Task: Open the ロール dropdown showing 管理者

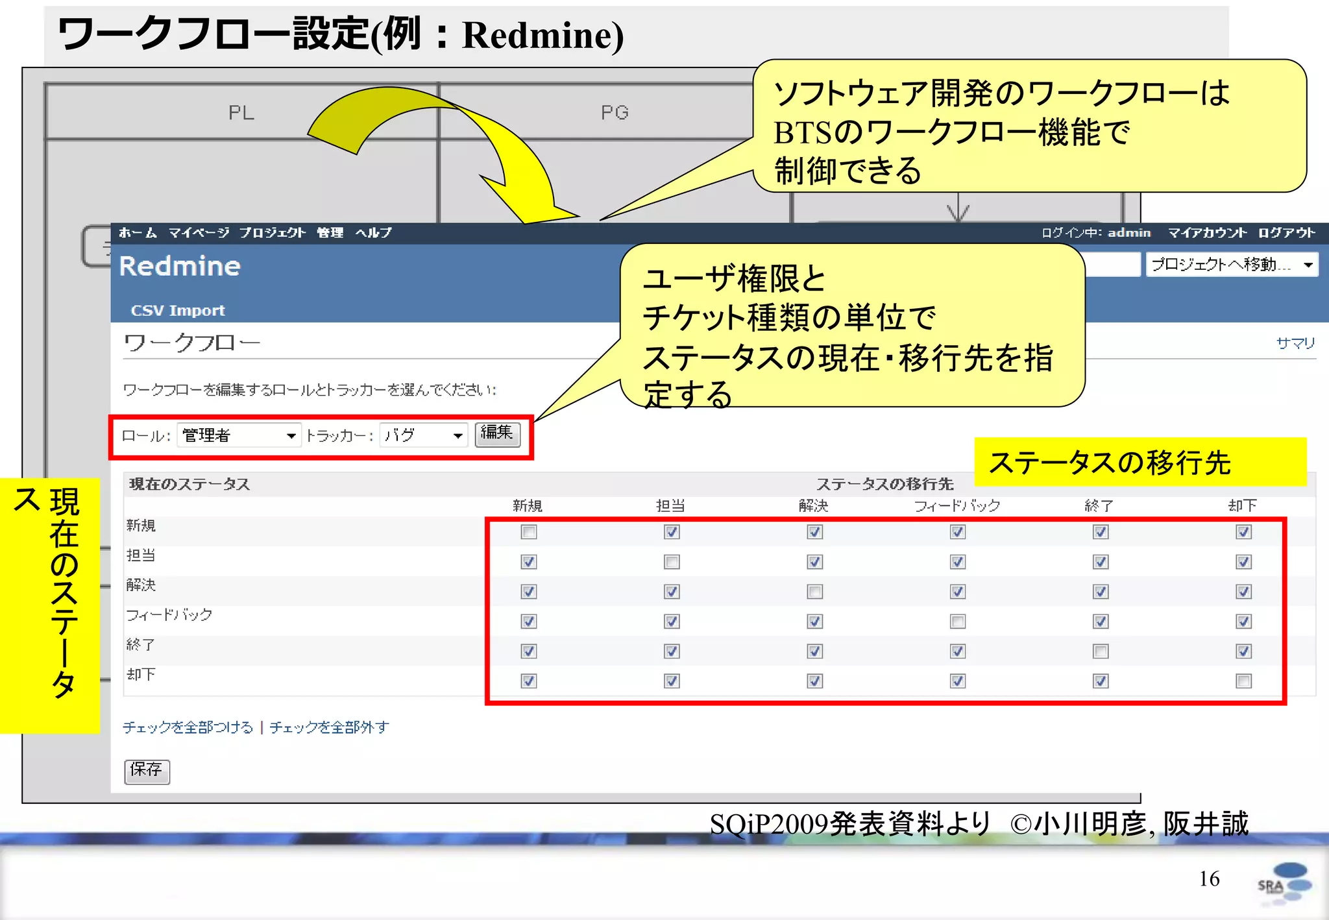Action: (238, 435)
